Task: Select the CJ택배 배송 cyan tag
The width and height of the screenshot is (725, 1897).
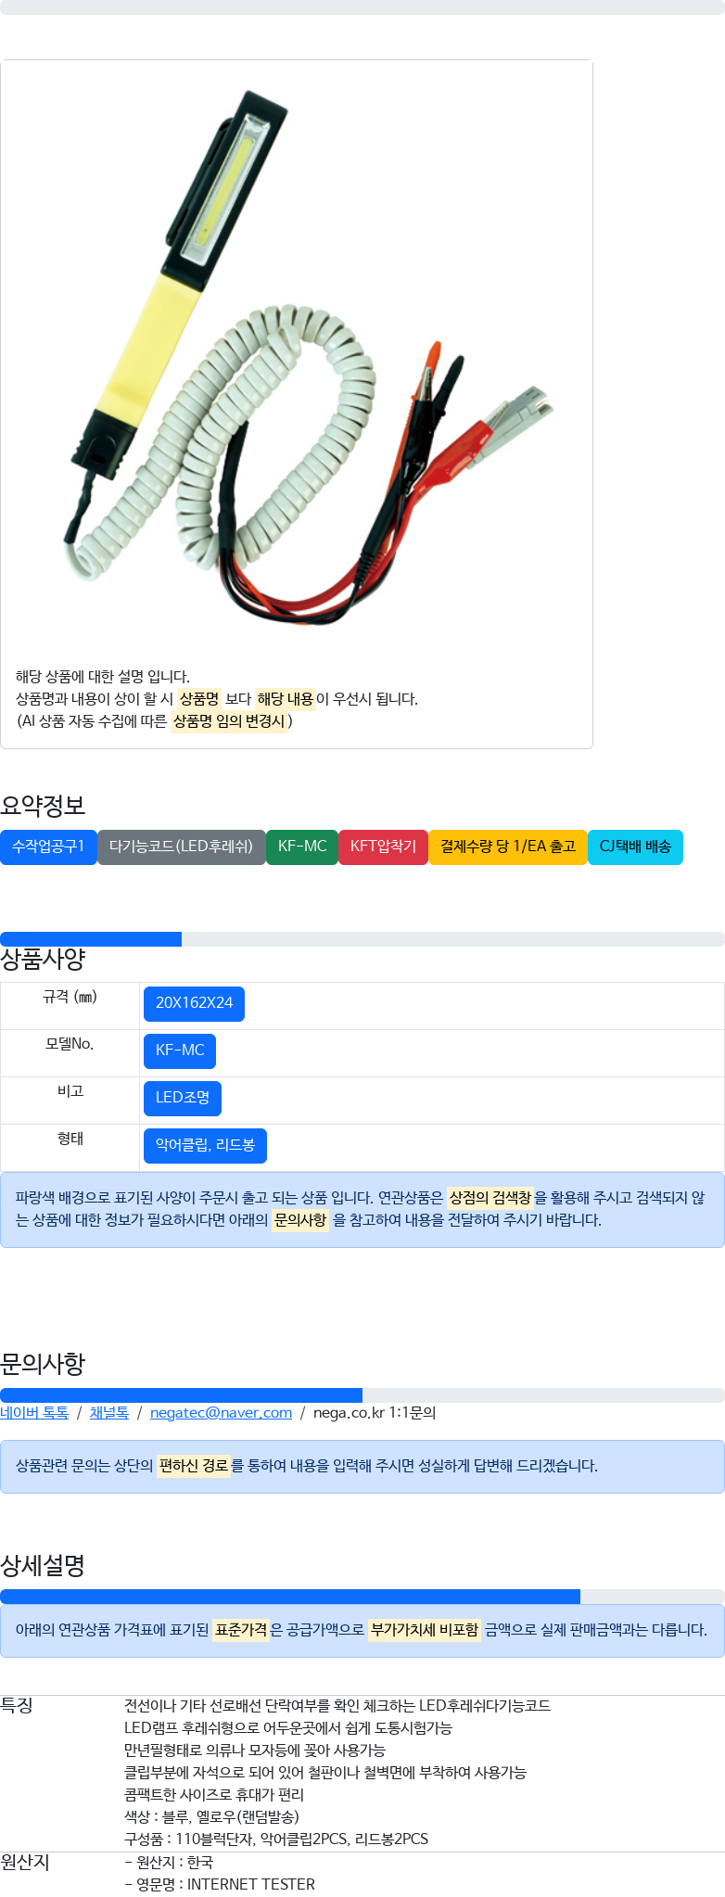Action: click(635, 847)
